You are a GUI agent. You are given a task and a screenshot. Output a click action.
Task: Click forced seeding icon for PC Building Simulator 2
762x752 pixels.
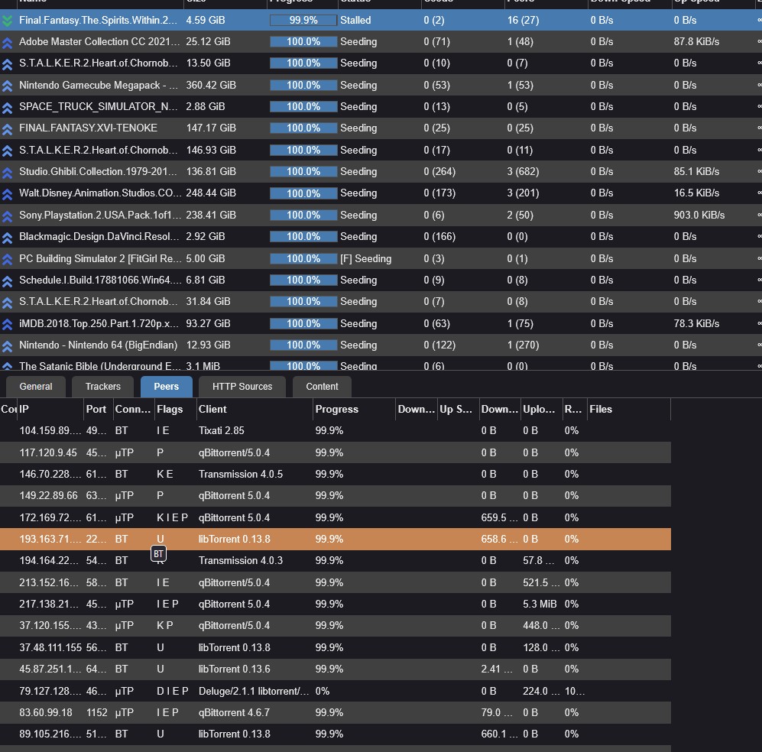point(8,259)
